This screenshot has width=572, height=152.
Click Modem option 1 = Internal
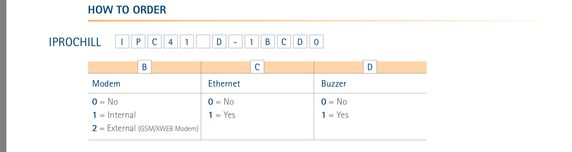click(114, 115)
